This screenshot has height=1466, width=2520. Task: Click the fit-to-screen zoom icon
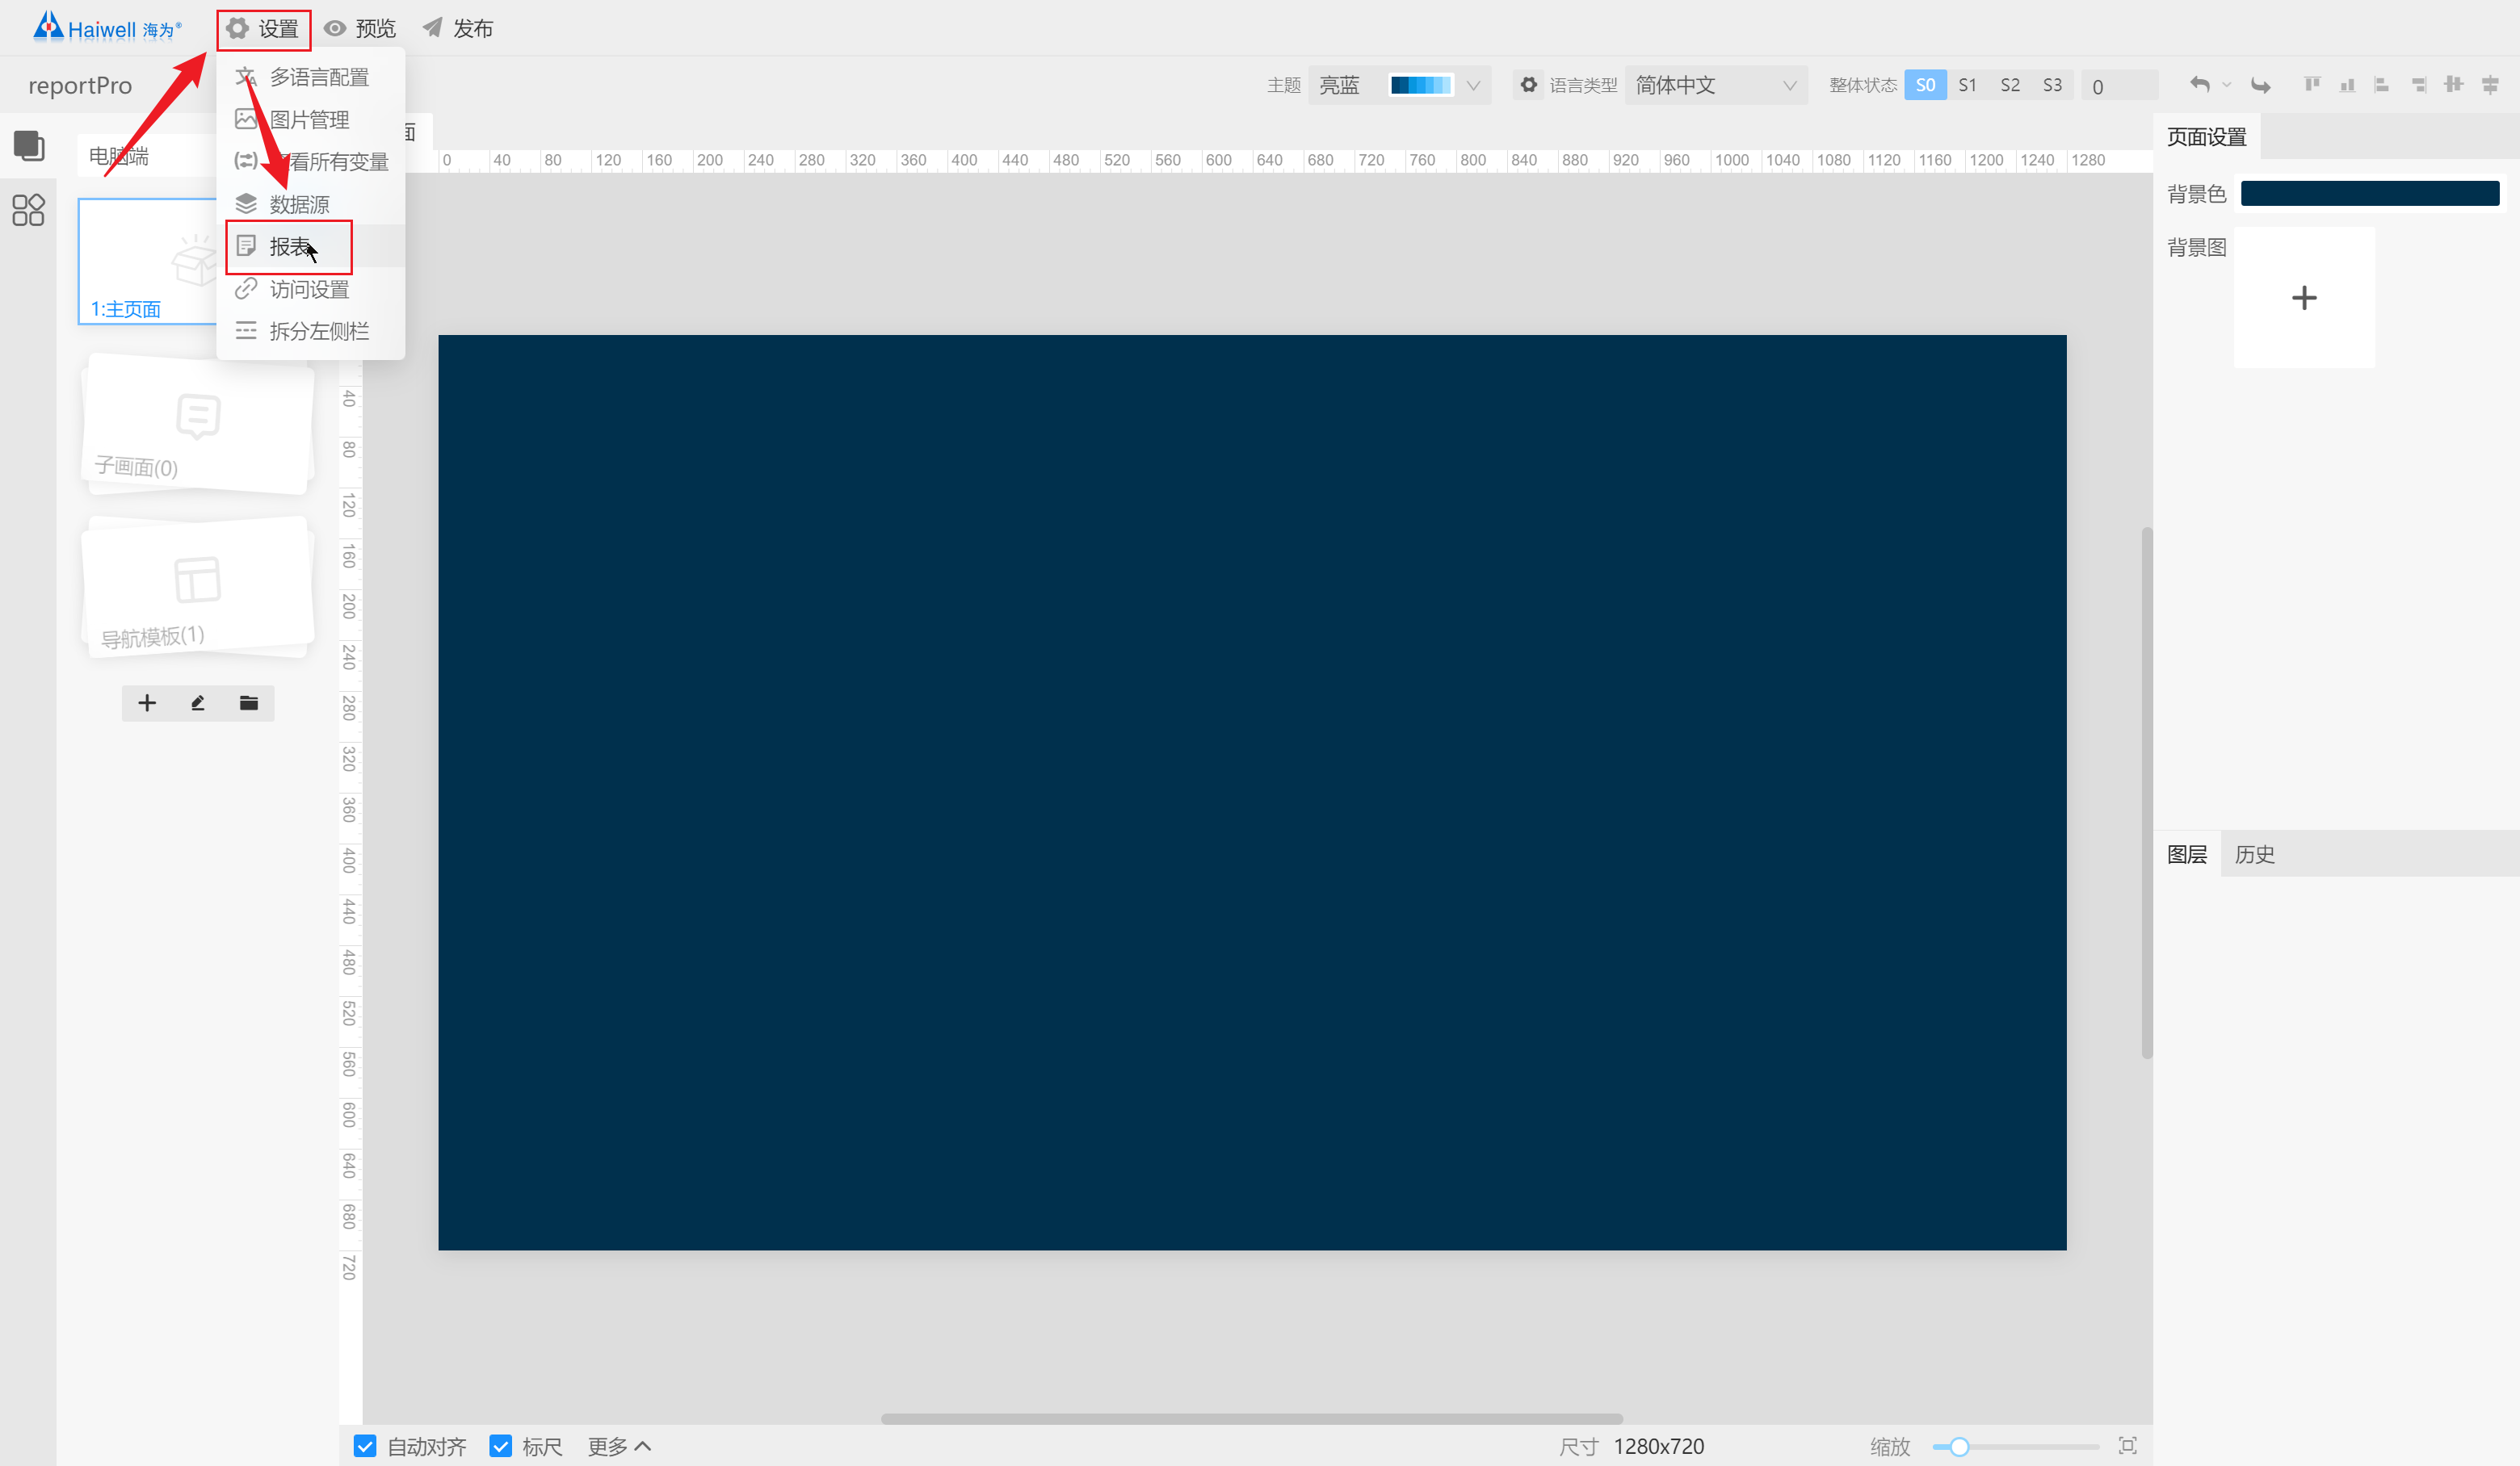pos(2127,1446)
